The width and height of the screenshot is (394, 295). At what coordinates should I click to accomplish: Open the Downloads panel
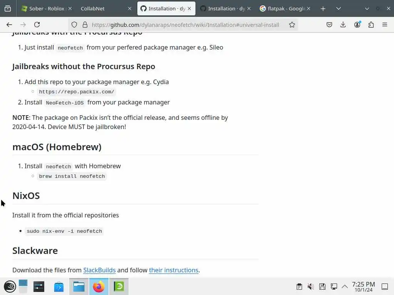343,25
